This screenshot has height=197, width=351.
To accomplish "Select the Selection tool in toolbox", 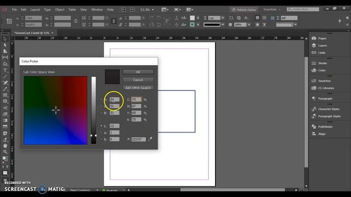I will coord(5,39).
